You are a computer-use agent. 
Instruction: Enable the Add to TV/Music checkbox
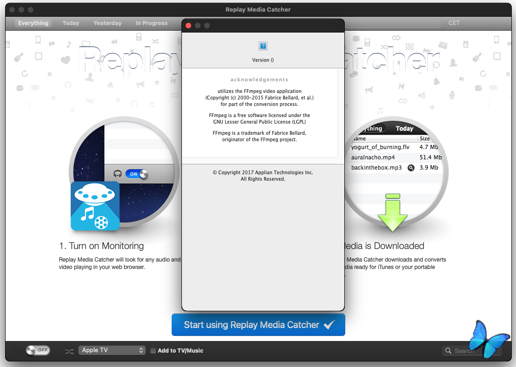pos(153,351)
